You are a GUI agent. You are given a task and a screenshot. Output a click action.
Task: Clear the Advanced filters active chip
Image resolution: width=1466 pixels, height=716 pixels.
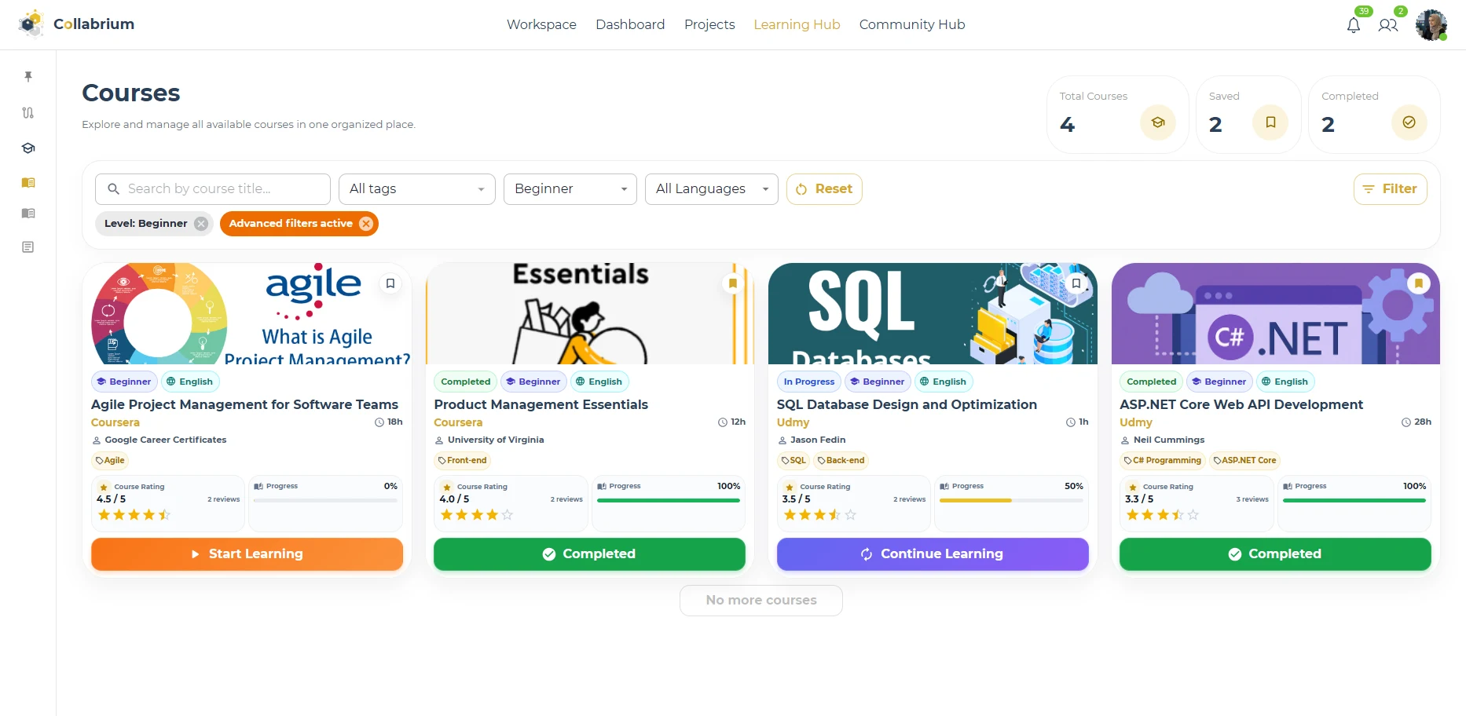366,224
